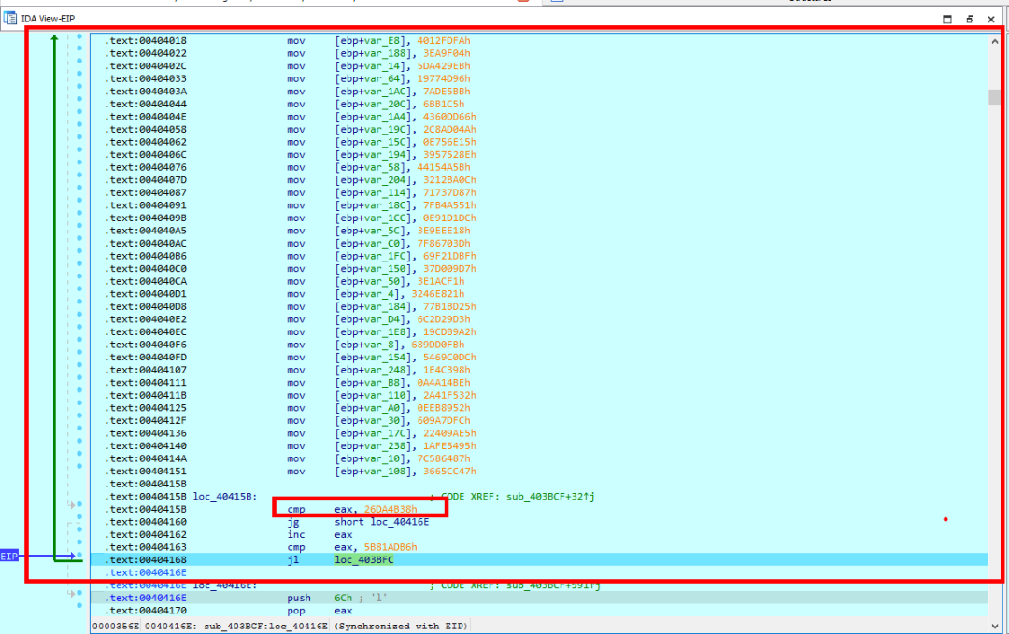The height and width of the screenshot is (634, 1009).
Task: Select the value 5DA429EBh
Action: (x=444, y=66)
